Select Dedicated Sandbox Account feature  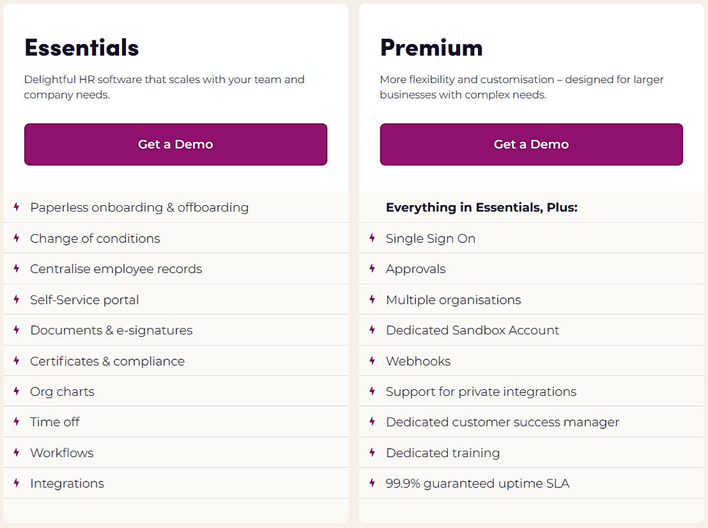pos(472,330)
